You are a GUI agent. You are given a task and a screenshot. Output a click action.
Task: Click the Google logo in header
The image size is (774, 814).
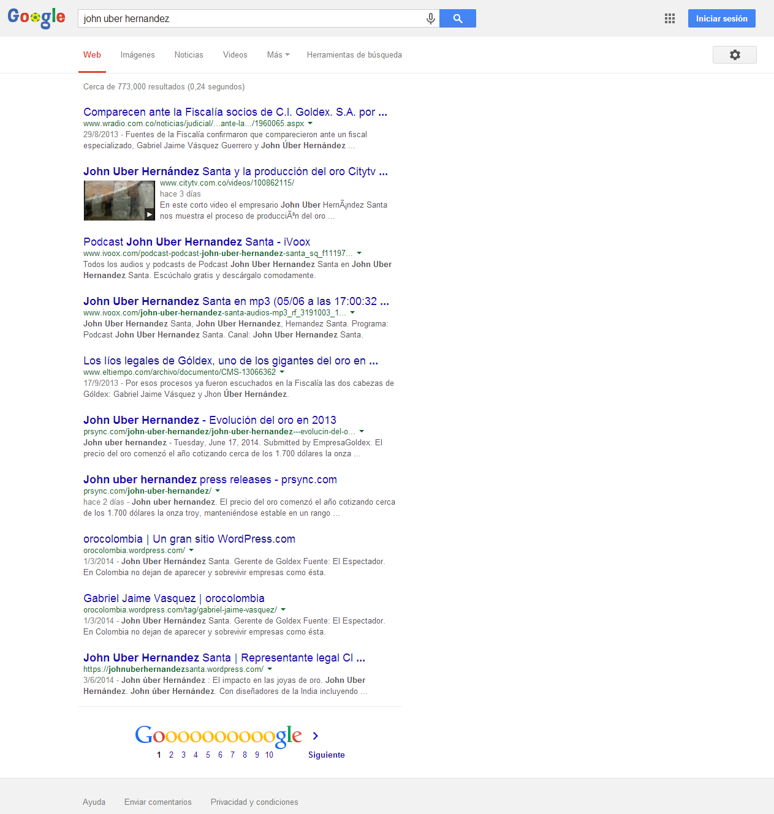pos(36,18)
